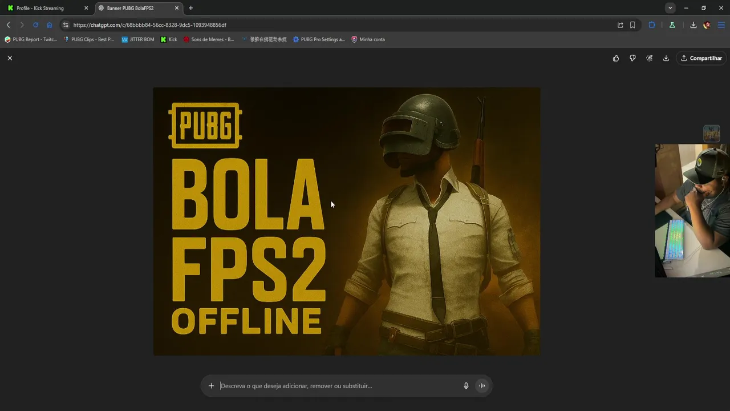The width and height of the screenshot is (730, 411).
Task: Go to the browser home page
Action: click(x=50, y=25)
